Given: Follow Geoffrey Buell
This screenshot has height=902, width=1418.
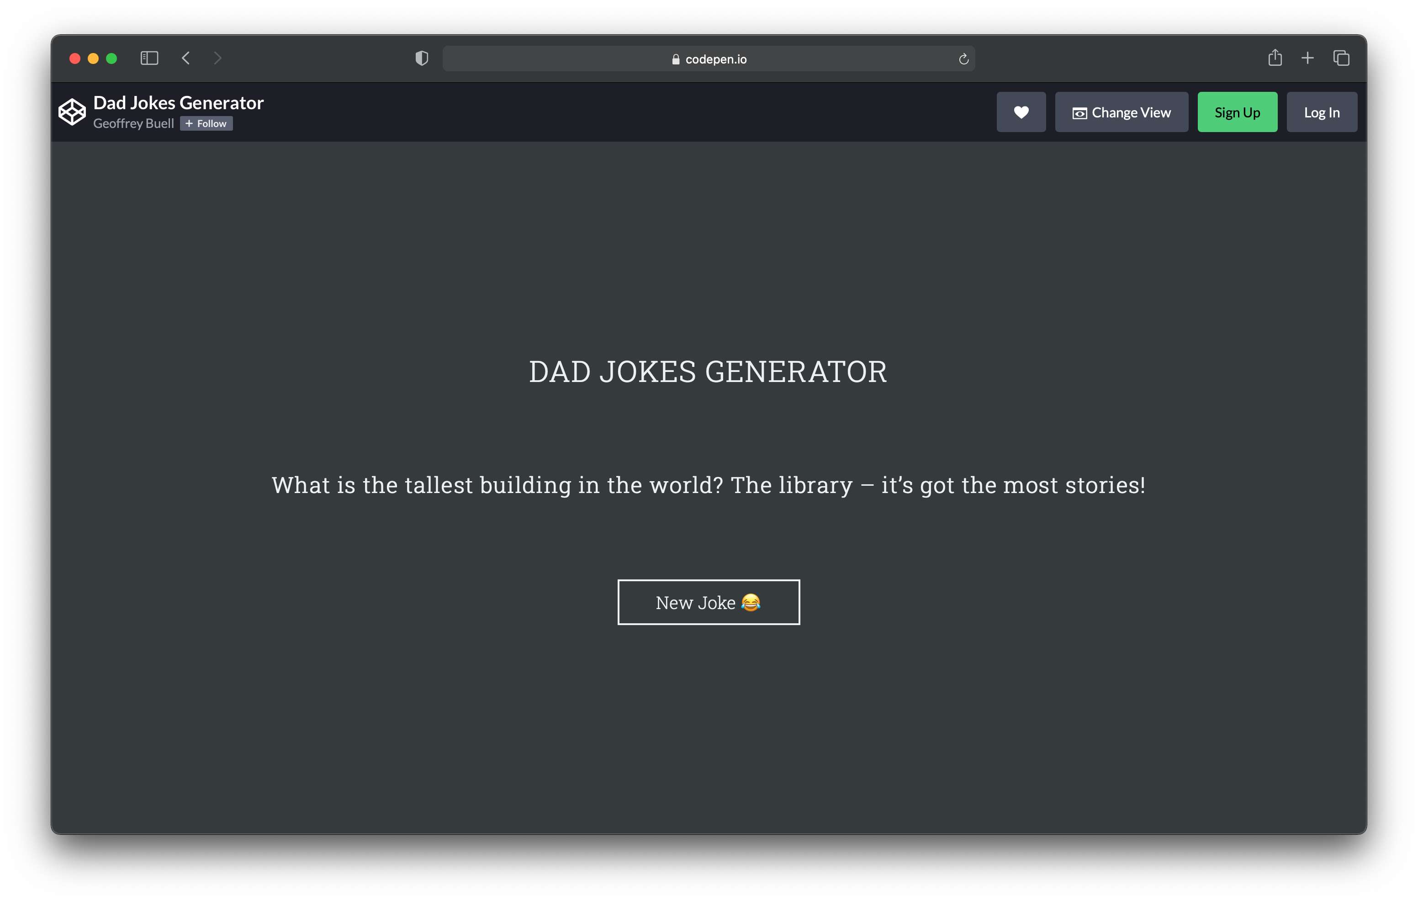Looking at the screenshot, I should 206,124.
